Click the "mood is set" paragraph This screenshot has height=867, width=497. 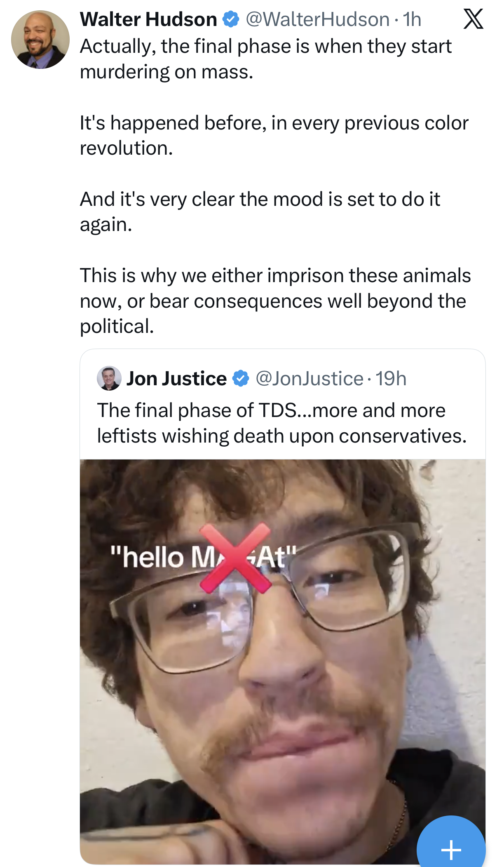tap(260, 212)
